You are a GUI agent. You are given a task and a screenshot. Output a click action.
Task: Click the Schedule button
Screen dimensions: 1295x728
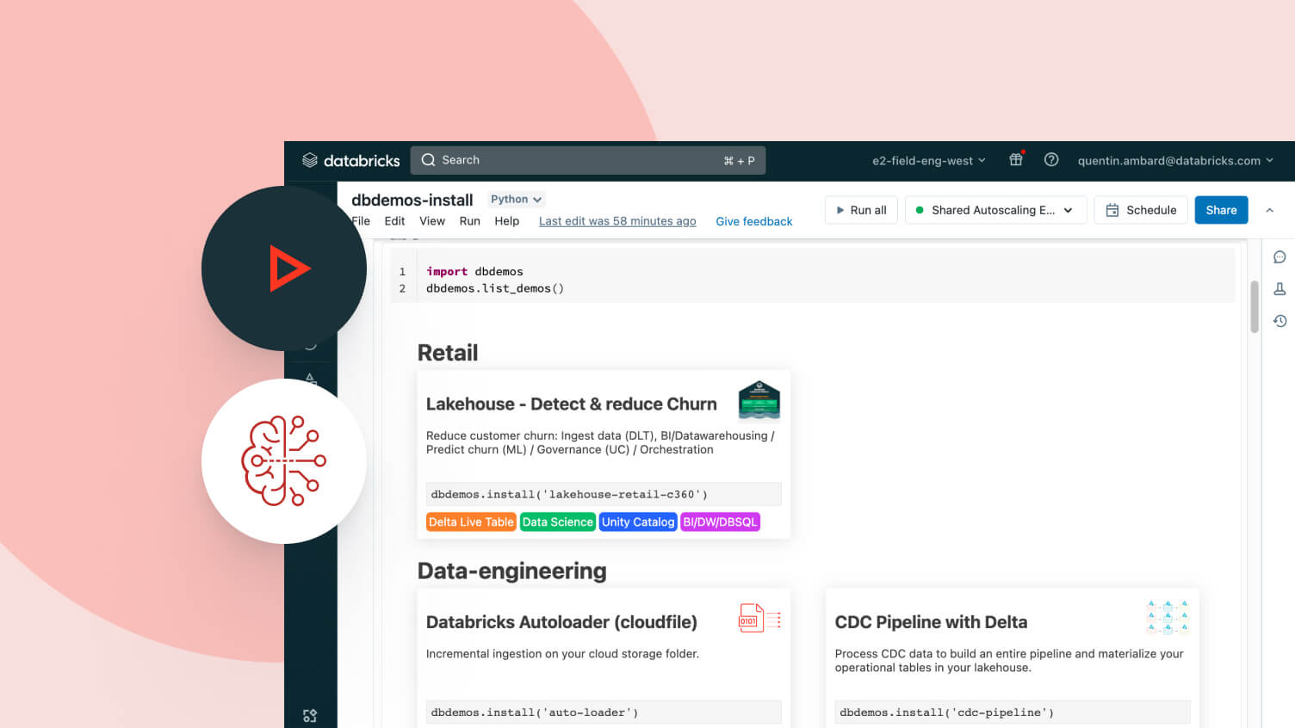(1141, 210)
